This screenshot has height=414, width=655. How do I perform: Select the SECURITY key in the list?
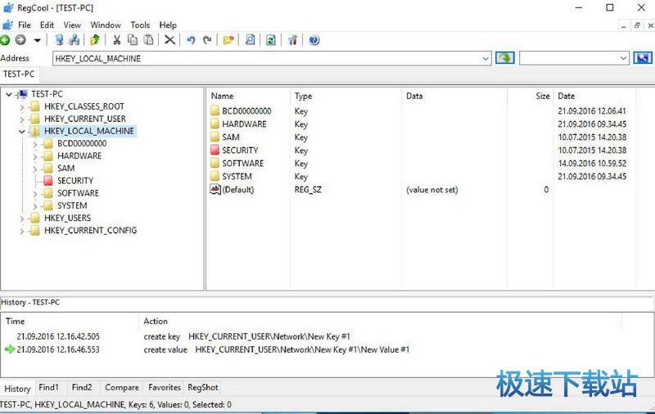(239, 151)
